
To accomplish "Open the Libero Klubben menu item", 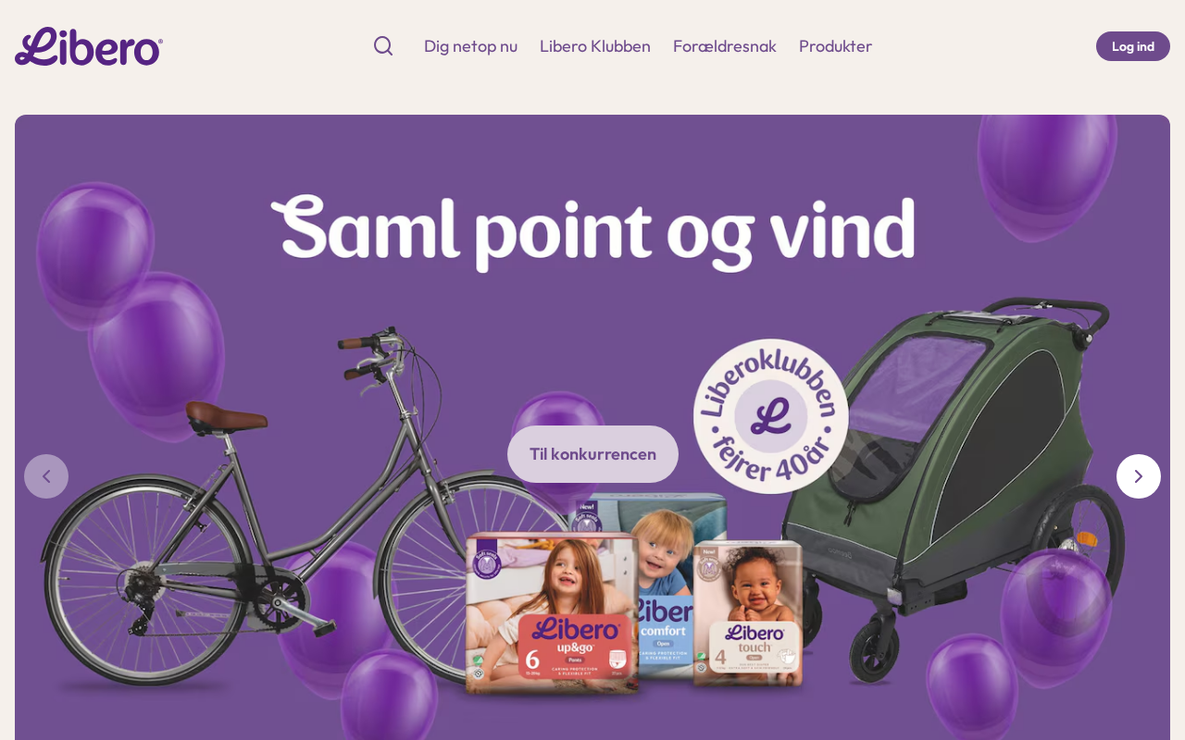I will point(595,46).
